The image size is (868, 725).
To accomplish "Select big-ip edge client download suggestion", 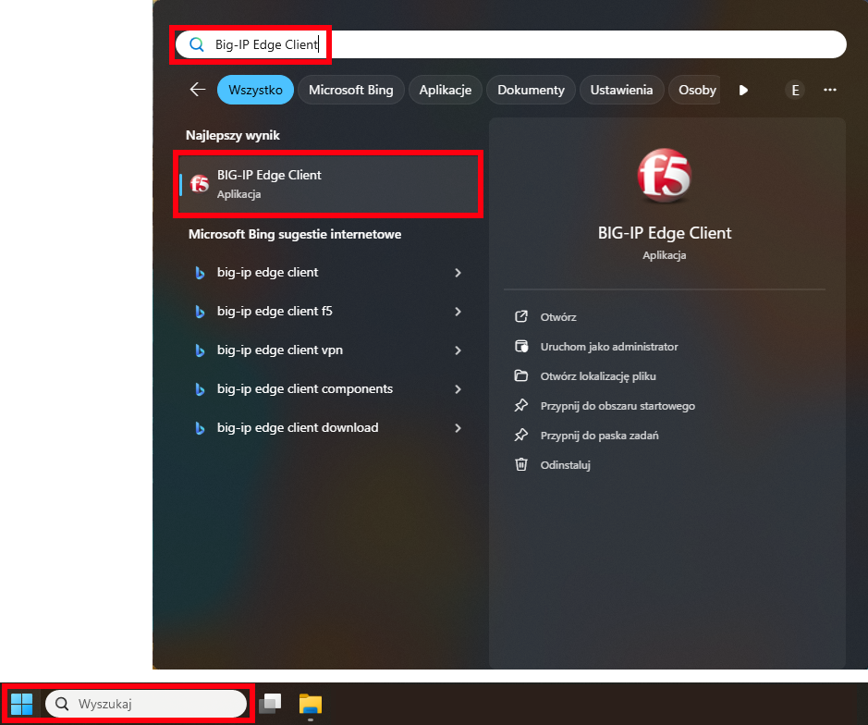I will pos(328,427).
